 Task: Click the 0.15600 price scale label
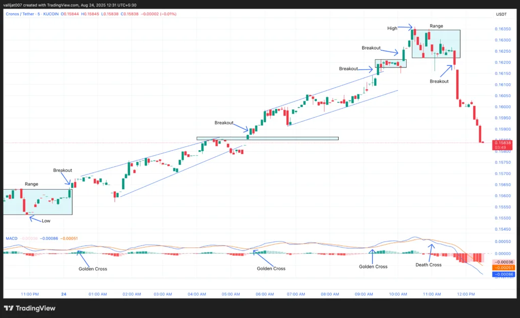tap(502, 195)
